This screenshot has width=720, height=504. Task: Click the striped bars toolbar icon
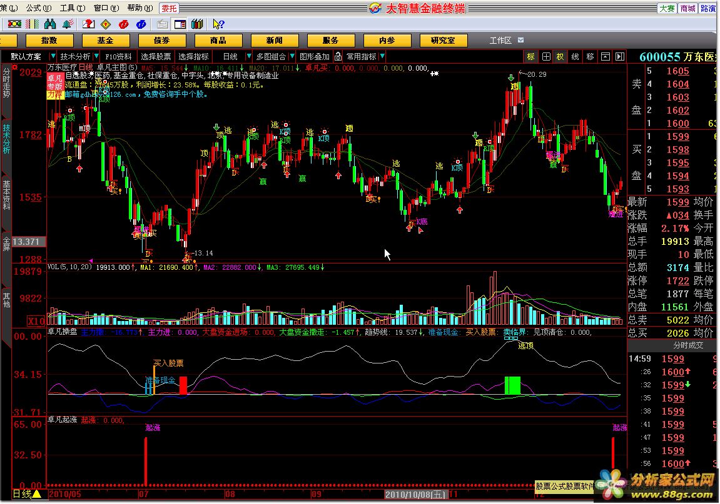click(32, 24)
